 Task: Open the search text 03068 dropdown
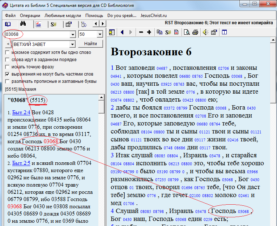[x=72, y=34]
